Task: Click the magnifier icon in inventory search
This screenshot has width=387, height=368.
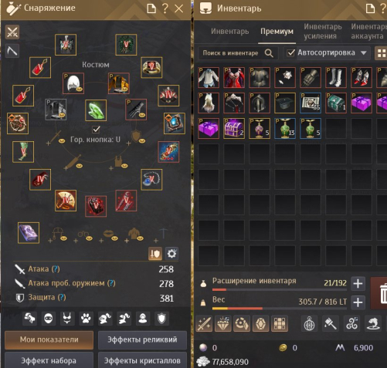Action: pyautogui.click(x=269, y=53)
